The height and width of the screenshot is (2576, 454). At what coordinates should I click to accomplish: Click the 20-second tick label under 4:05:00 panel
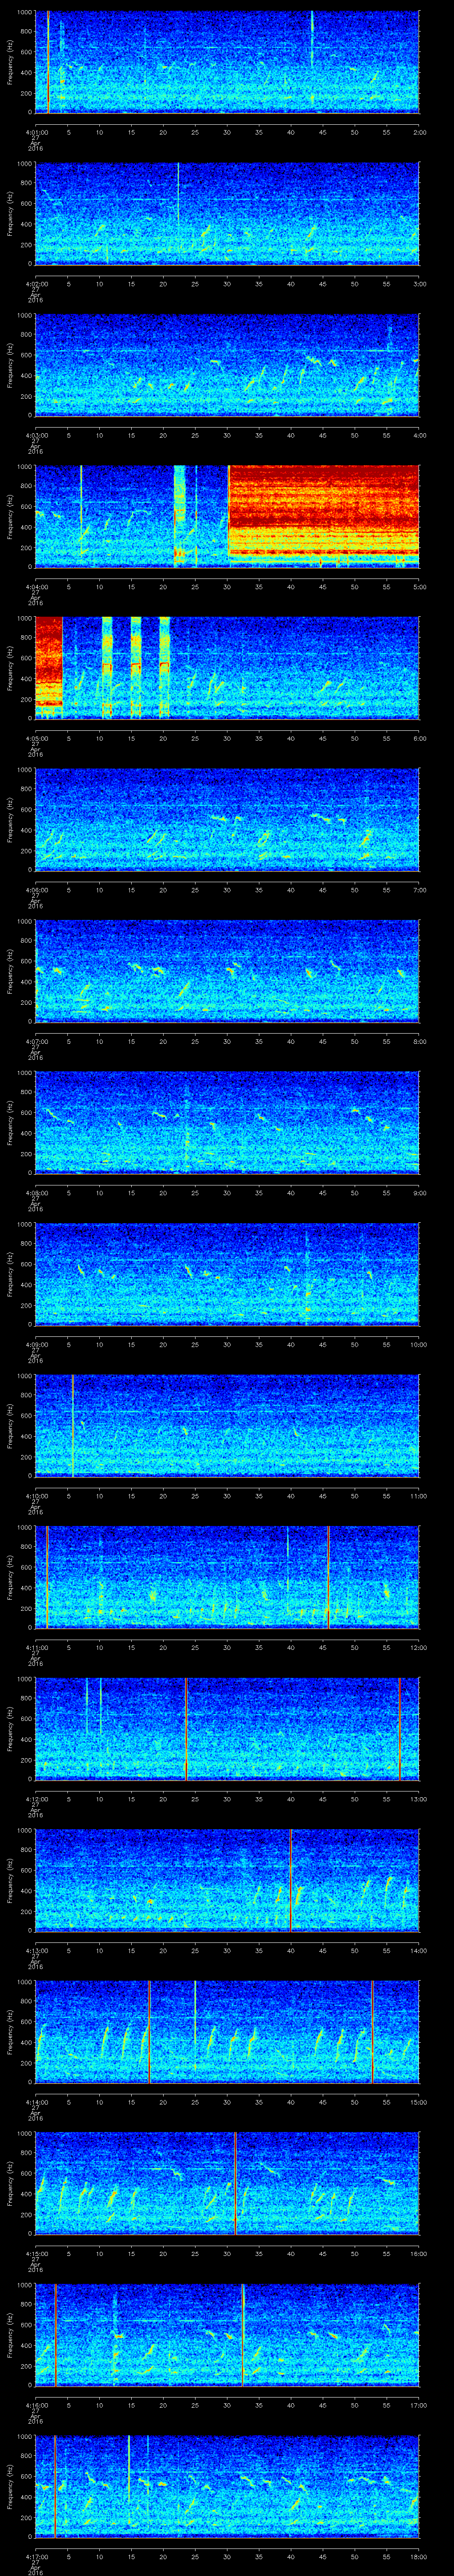click(164, 738)
